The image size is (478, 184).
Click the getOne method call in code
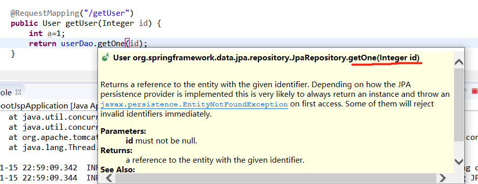tap(112, 44)
